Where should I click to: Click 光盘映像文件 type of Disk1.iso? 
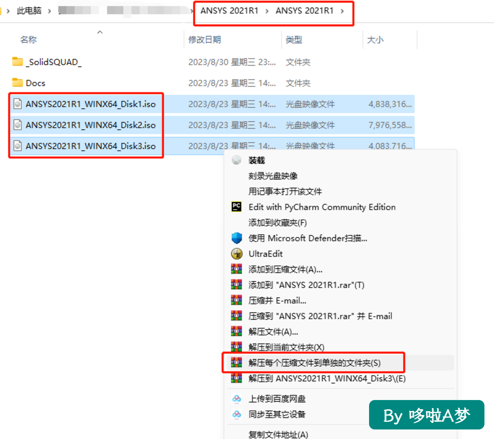point(310,104)
